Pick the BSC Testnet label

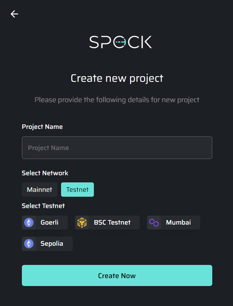pyautogui.click(x=112, y=222)
